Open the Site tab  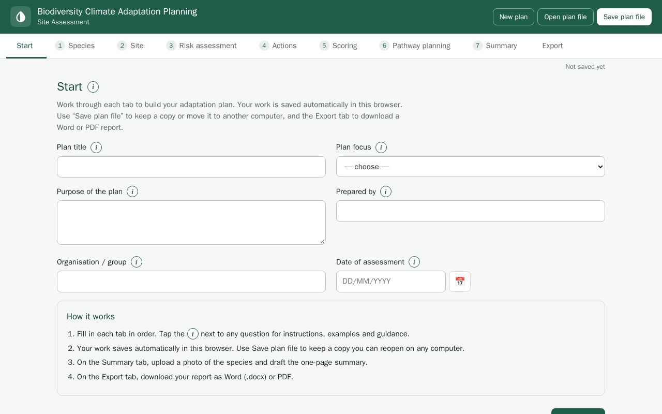pos(130,46)
